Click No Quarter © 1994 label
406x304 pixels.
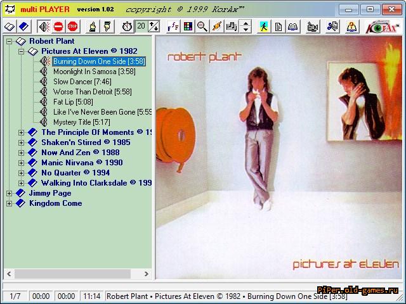click(x=75, y=173)
